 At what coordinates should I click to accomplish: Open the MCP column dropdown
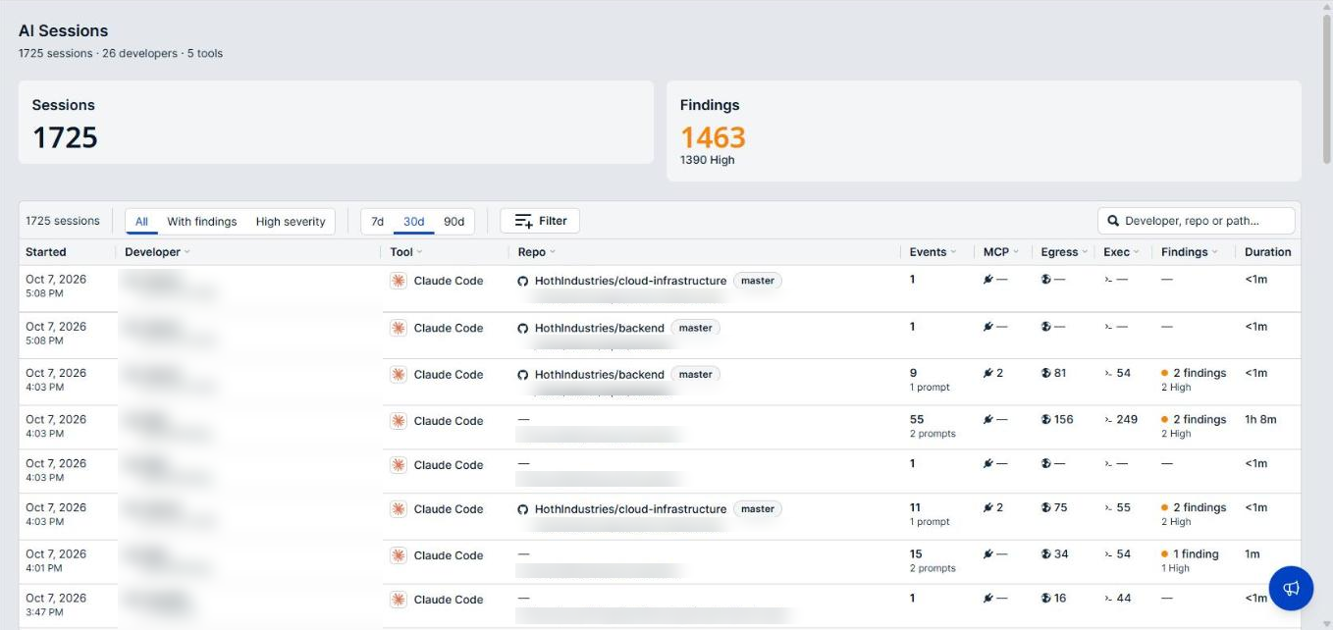click(1016, 252)
